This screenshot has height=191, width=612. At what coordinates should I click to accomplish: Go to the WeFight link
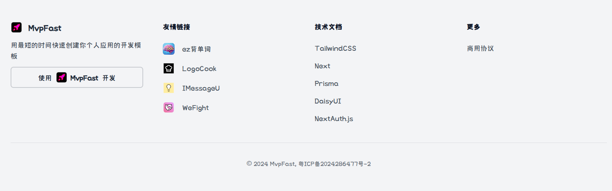point(195,108)
